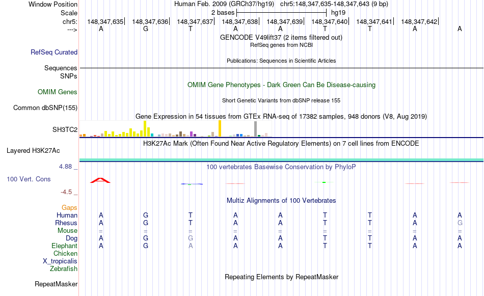This screenshot has height=296, width=484.
Task: Click the GTEx Gene Expression track title
Action: click(x=281, y=116)
